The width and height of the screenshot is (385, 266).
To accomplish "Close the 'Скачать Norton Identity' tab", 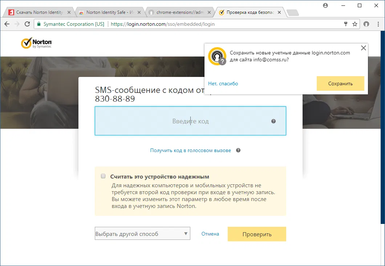I will pos(69,12).
